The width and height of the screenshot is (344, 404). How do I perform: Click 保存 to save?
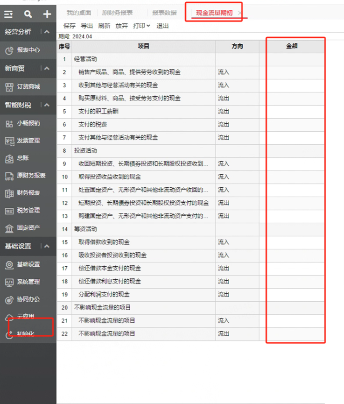click(x=69, y=26)
